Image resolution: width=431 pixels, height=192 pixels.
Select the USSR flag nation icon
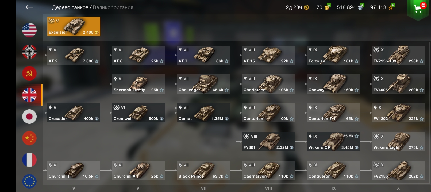29,73
